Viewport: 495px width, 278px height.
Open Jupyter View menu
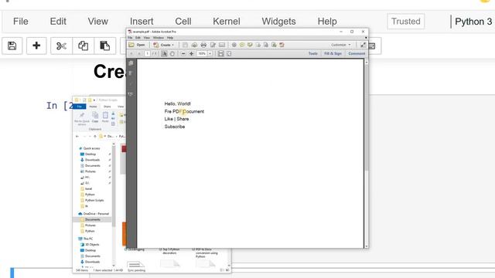click(98, 22)
